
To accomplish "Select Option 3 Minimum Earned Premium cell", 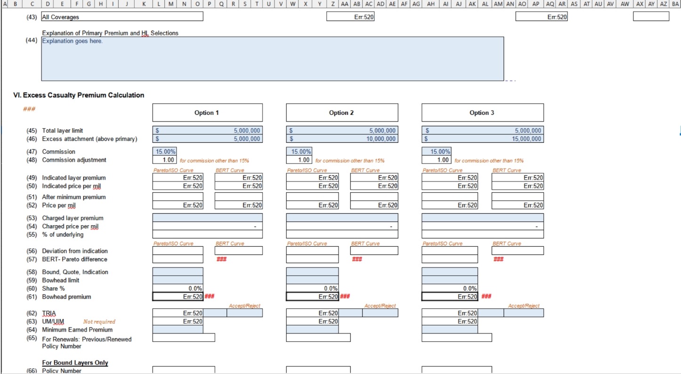I will tap(449, 330).
